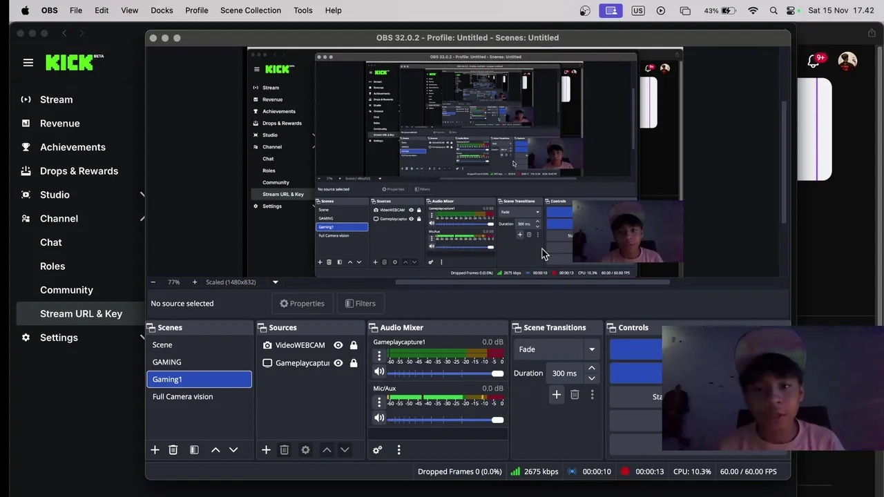Increase transition duration stepper up
Viewport: 884px width, 497px height.
(592, 369)
